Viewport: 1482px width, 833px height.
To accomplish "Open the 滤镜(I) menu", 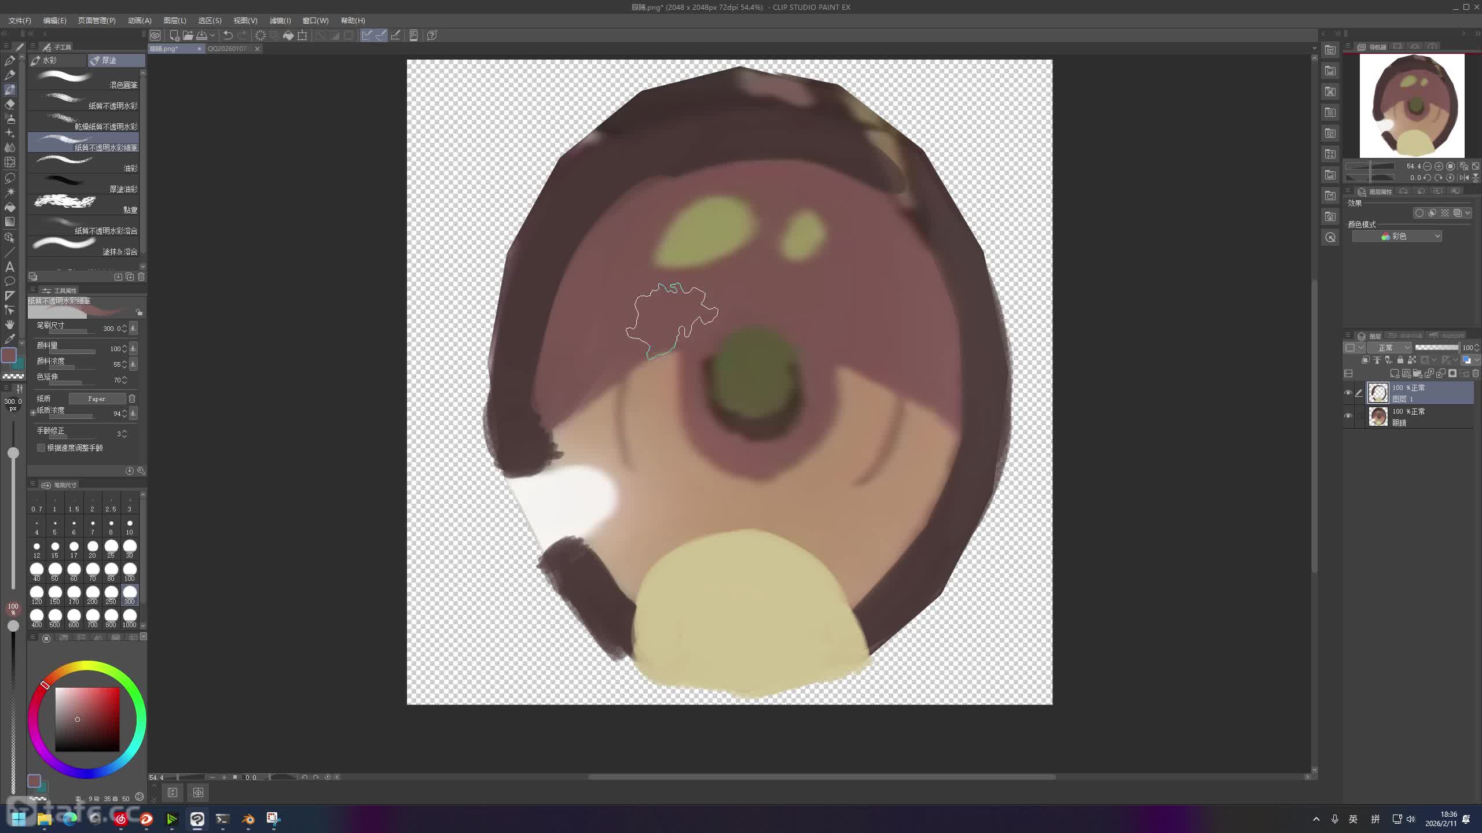I will (280, 20).
